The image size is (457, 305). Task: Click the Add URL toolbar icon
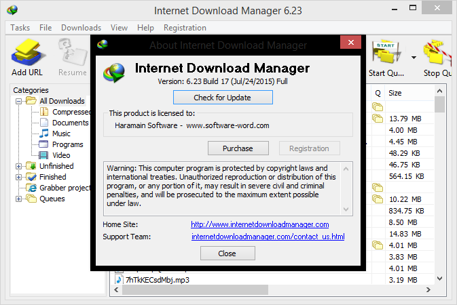click(27, 54)
